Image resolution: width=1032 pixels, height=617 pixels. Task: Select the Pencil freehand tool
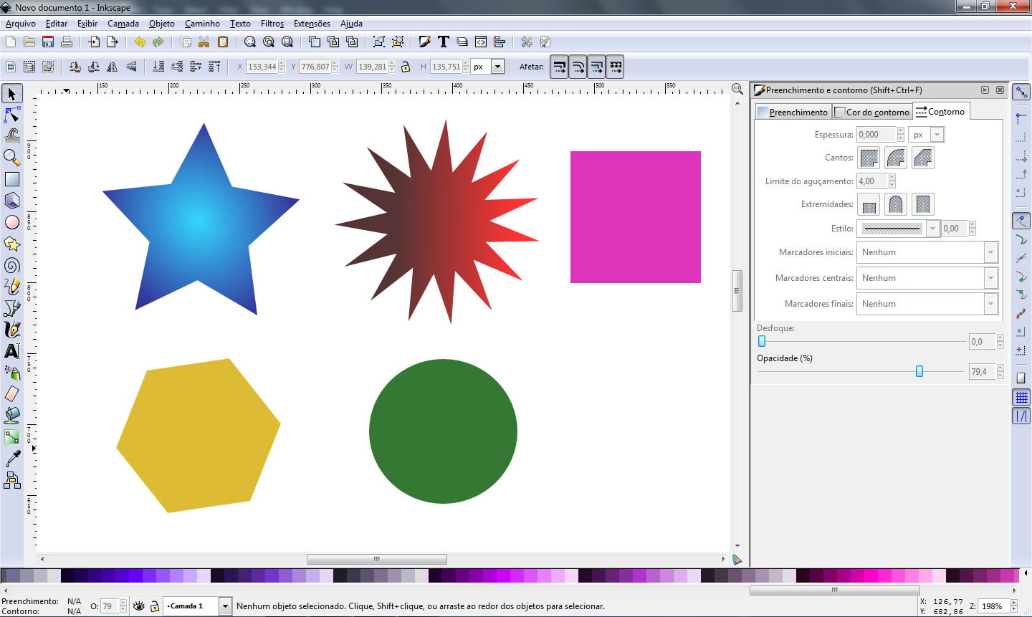click(x=12, y=287)
